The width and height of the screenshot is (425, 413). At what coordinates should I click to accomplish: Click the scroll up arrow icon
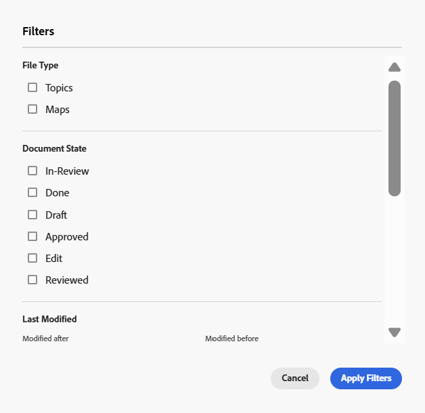click(395, 67)
